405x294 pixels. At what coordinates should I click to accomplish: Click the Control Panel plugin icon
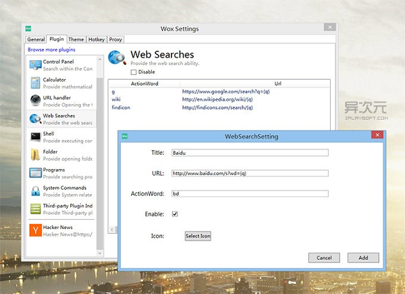click(x=35, y=65)
